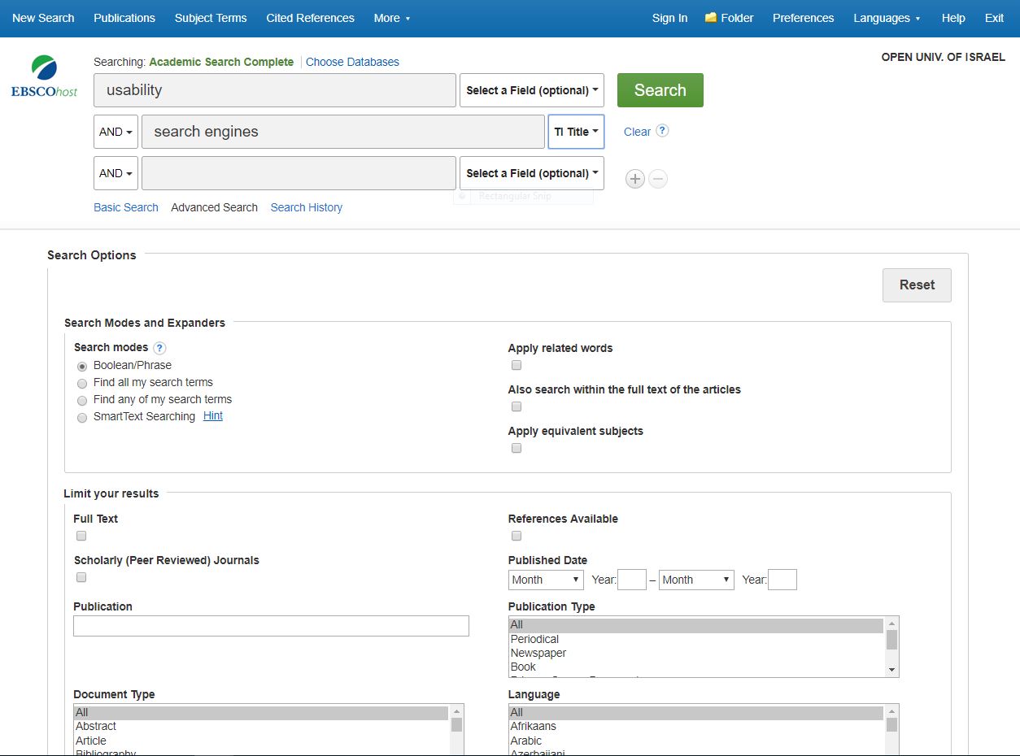Open the start Month dropdown
The width and height of the screenshot is (1020, 756).
[546, 580]
